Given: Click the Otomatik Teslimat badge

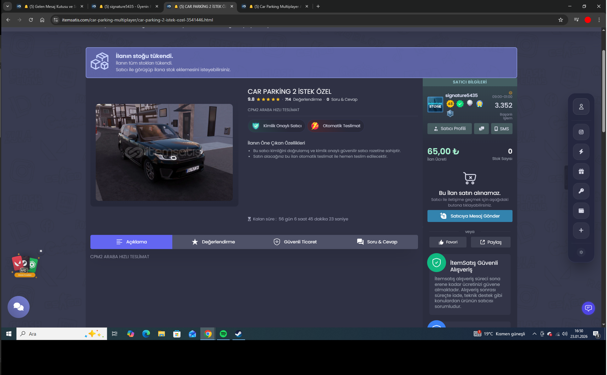Looking at the screenshot, I should (336, 126).
